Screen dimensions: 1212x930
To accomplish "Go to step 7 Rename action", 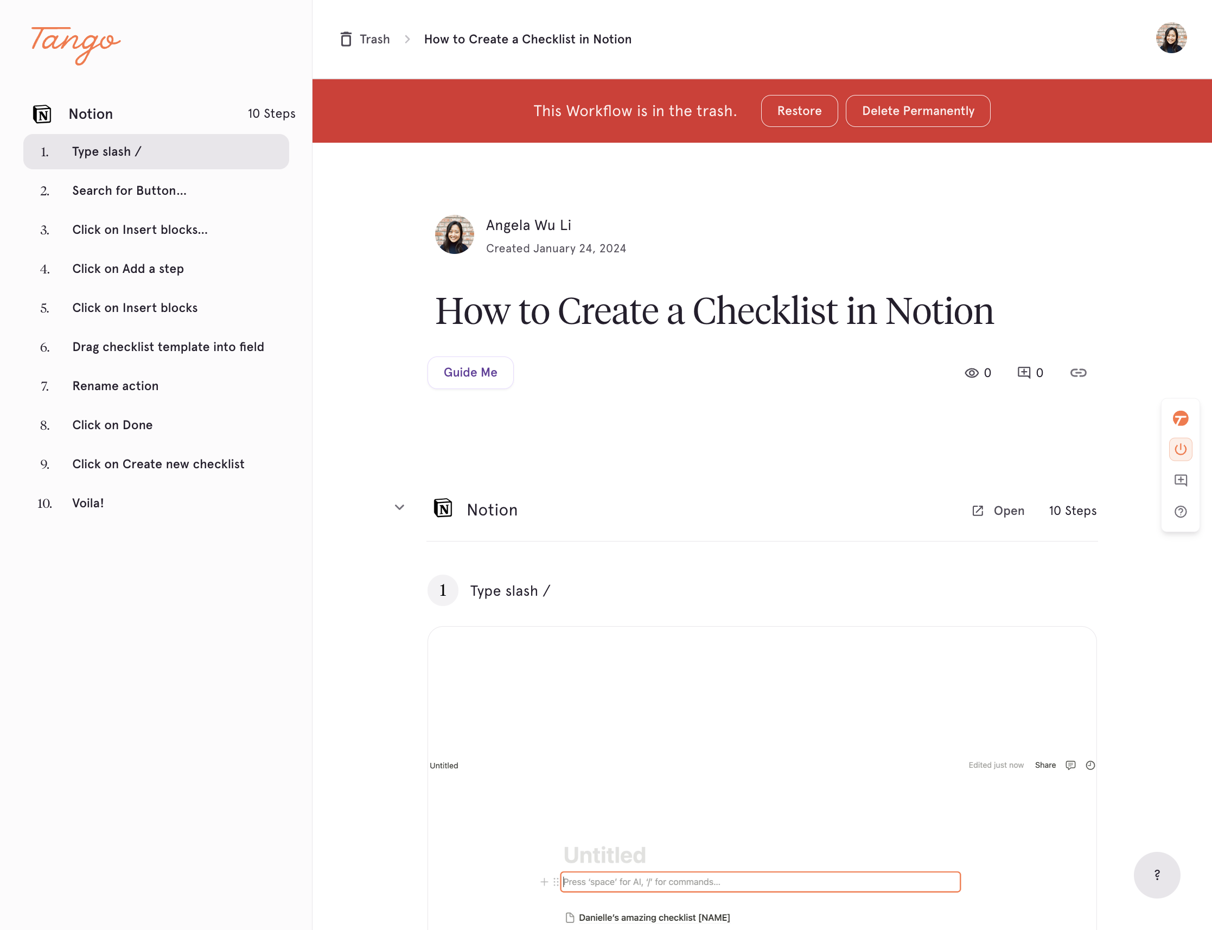I will pos(156,386).
